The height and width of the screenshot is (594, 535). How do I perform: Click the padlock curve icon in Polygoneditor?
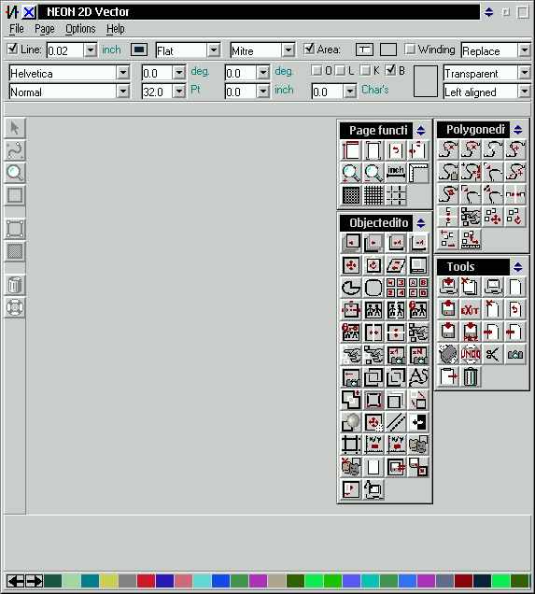pos(448,172)
